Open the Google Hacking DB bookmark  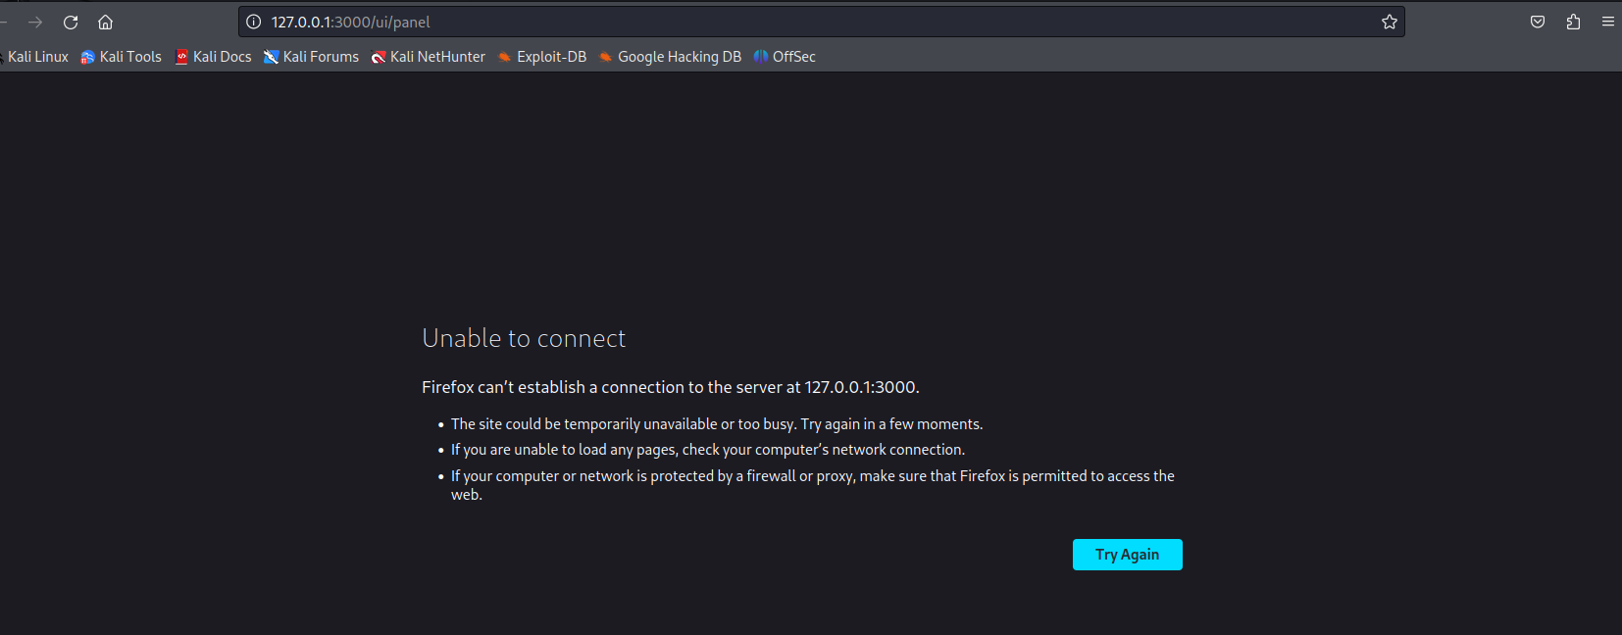tap(671, 57)
